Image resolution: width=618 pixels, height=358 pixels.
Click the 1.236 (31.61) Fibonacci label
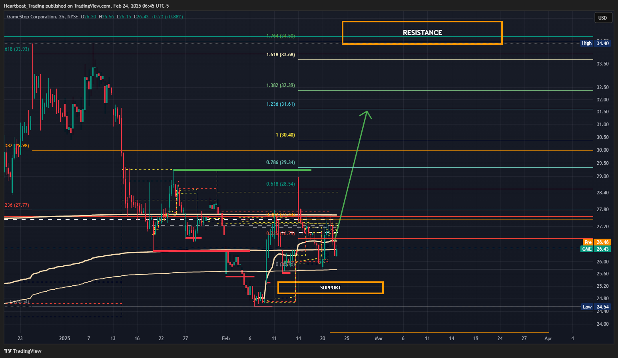click(x=281, y=104)
